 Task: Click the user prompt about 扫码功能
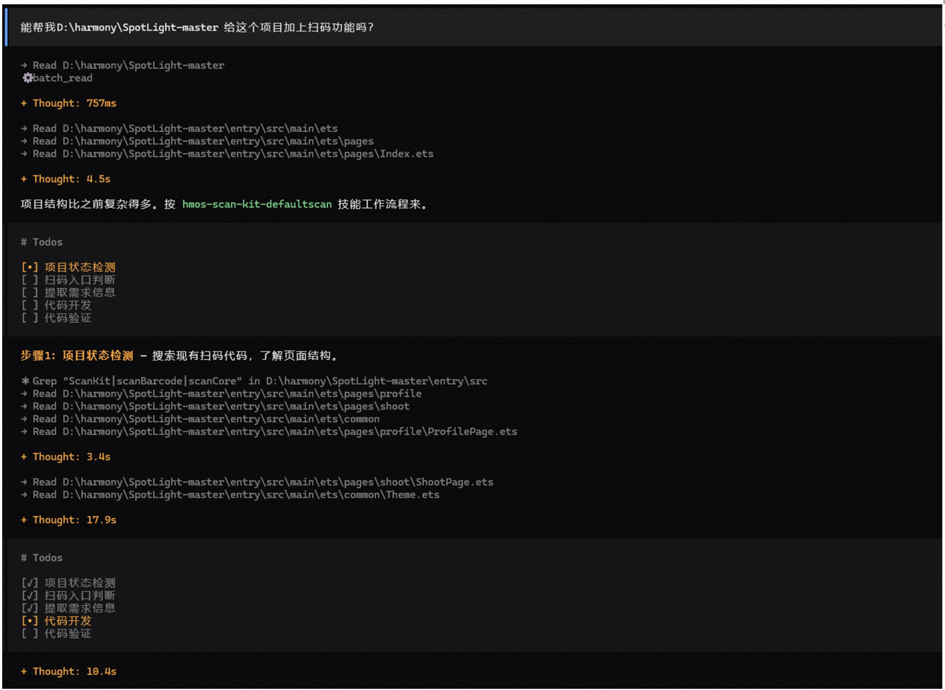(197, 27)
